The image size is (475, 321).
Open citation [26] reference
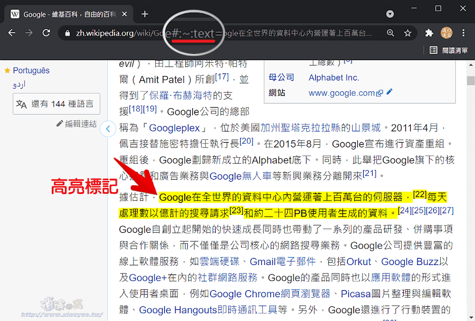point(433,210)
